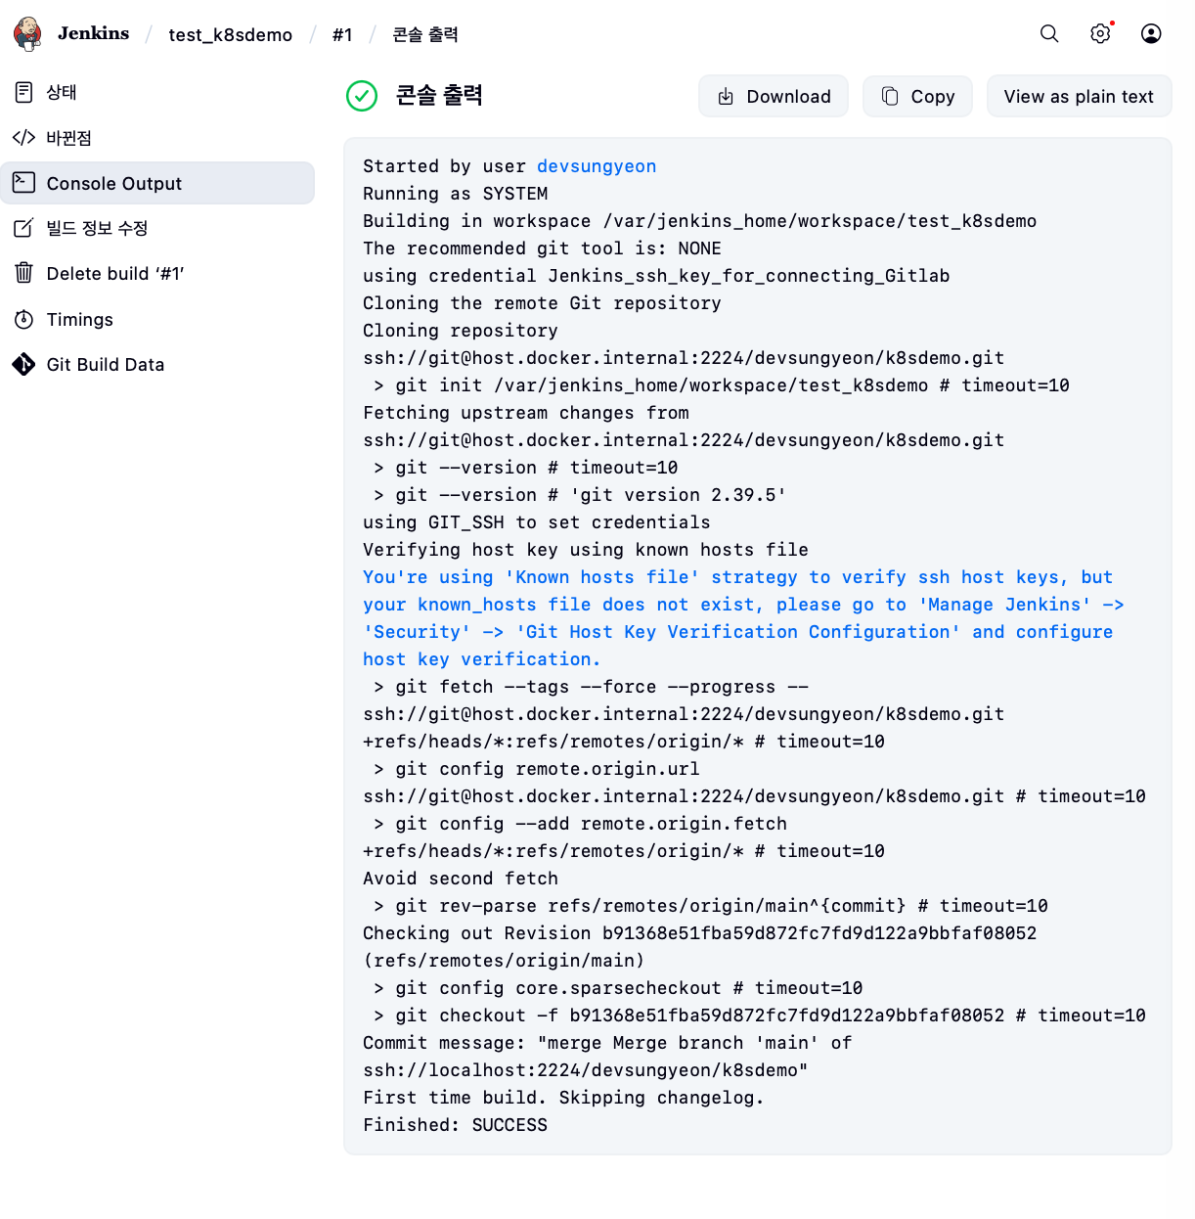Image resolution: width=1195 pixels, height=1219 pixels.
Task: Open the search magnifier icon
Action: pos(1049,33)
